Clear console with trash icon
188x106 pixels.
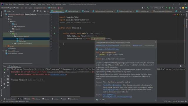(8, 85)
